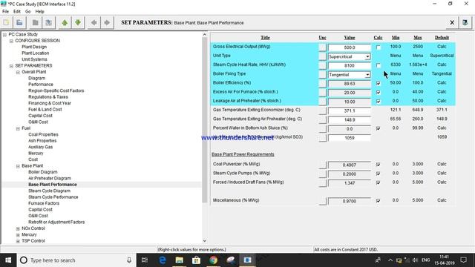Open the Help menu
Viewport: 475px width, 267px height.
tap(39, 12)
